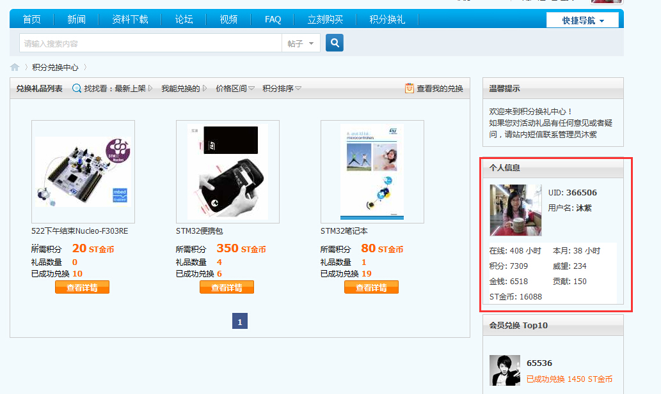
Task: Filter by 我能兑换的 gifts
Action: (184, 88)
